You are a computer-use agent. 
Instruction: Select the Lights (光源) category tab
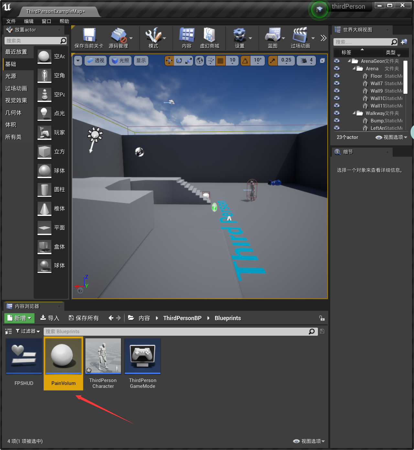(11, 76)
